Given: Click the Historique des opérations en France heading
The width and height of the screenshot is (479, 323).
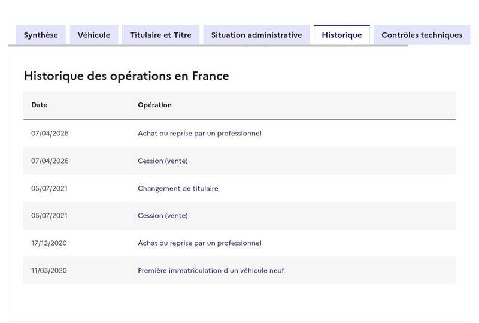Looking at the screenshot, I should click(x=126, y=76).
